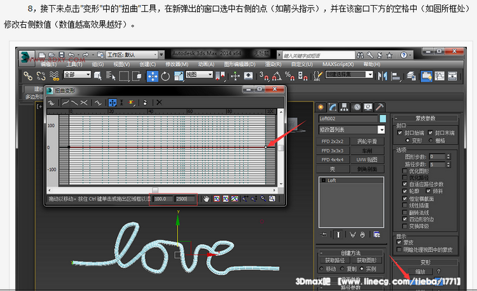This screenshot has width=477, height=291.
Task: Click Move Control Point icon in twist deformation window
Action: coord(113,103)
